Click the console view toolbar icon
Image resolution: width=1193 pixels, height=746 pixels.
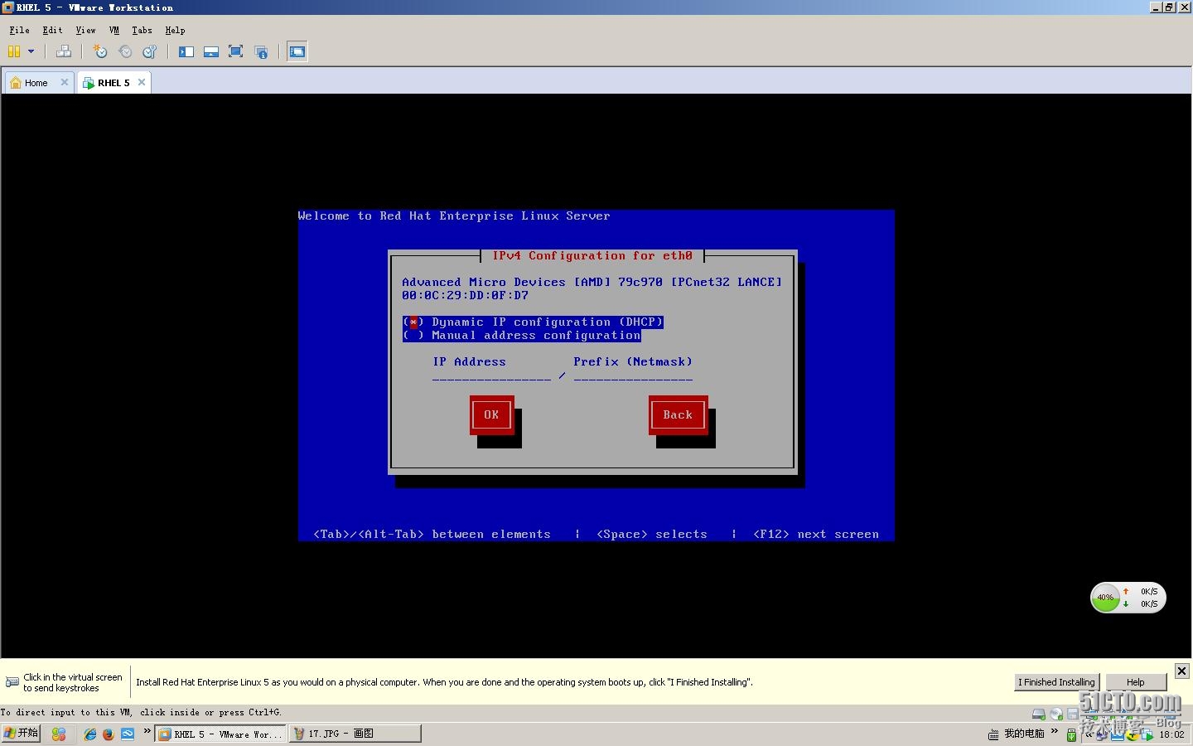click(297, 51)
